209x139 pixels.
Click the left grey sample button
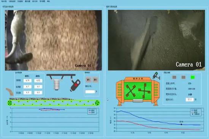pyautogui.click(x=89, y=79)
